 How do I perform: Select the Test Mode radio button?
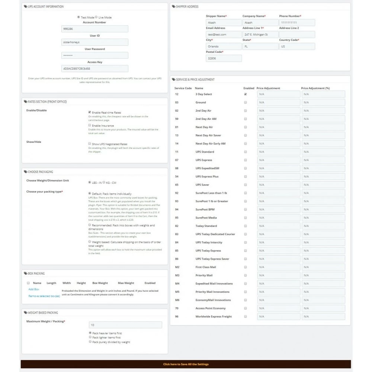(x=78, y=17)
